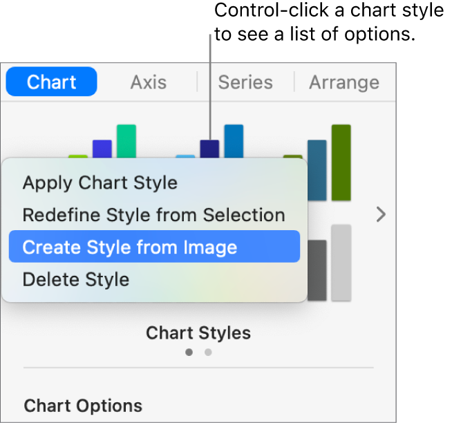Click the Chart Styles label
The image size is (452, 423).
[198, 333]
